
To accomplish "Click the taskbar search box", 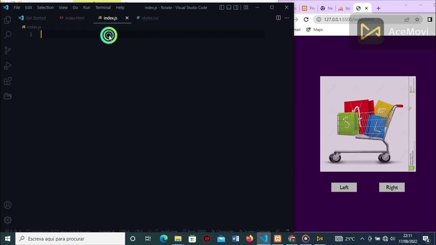I will tap(70, 239).
